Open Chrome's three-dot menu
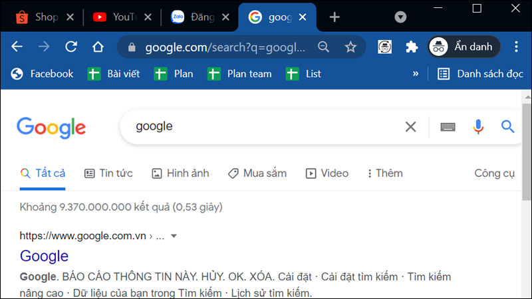 point(517,47)
